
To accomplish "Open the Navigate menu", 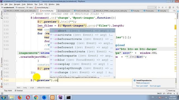I will [x=17, y=4].
